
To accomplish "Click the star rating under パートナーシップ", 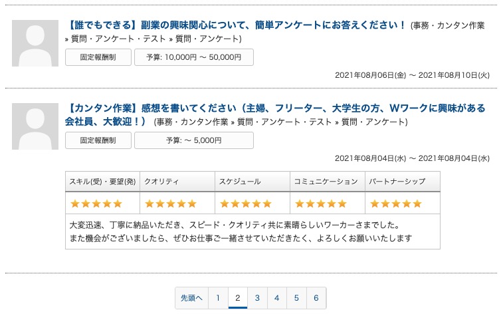I will point(395,204).
